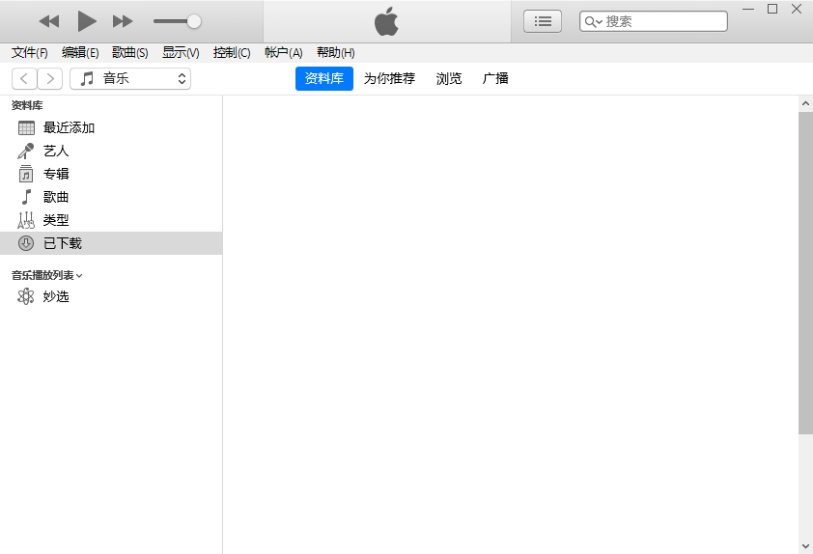Open the list view (up next) button
Screen dimensions: 813x554
click(543, 21)
